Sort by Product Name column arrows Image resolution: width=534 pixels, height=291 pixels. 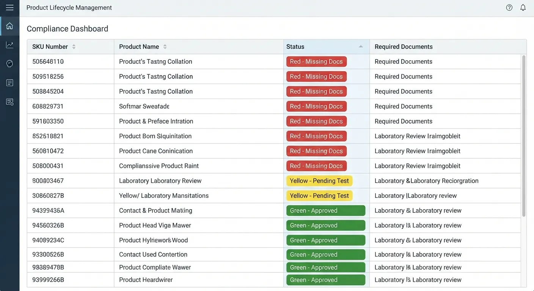(165, 47)
